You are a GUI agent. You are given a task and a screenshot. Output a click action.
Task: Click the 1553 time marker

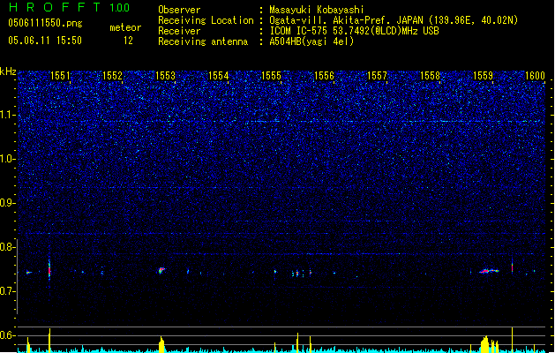pyautogui.click(x=165, y=76)
